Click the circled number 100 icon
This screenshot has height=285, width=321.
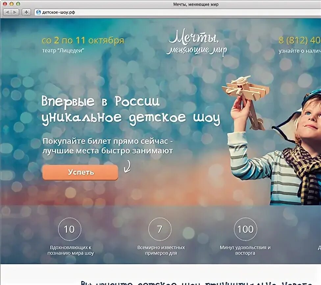(245, 229)
